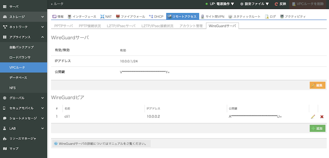The image size is (329, 158).
Task: Click the server public key value
Action: (x=145, y=72)
